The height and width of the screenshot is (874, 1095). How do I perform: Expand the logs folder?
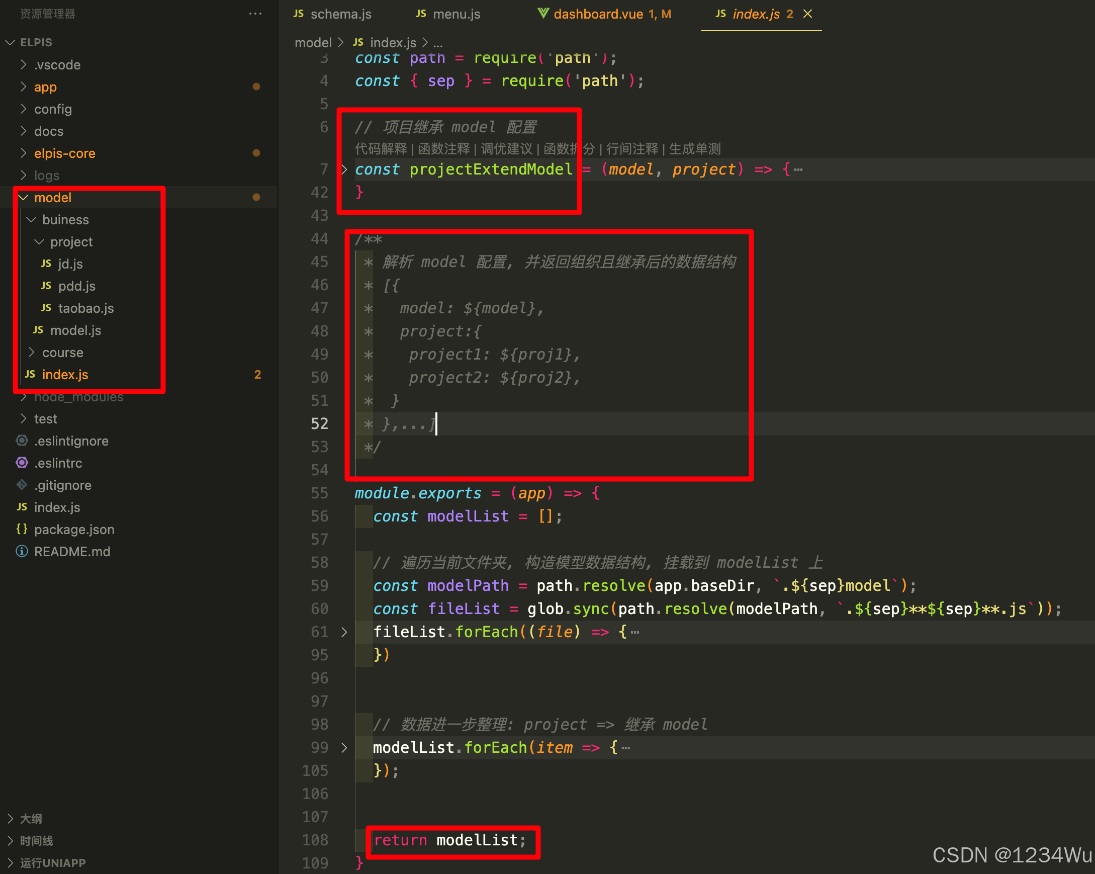(x=23, y=176)
